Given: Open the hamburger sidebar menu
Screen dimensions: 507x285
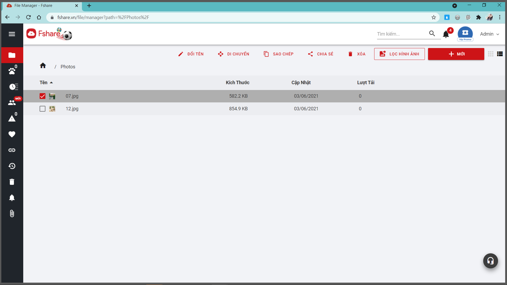Looking at the screenshot, I should (12, 34).
